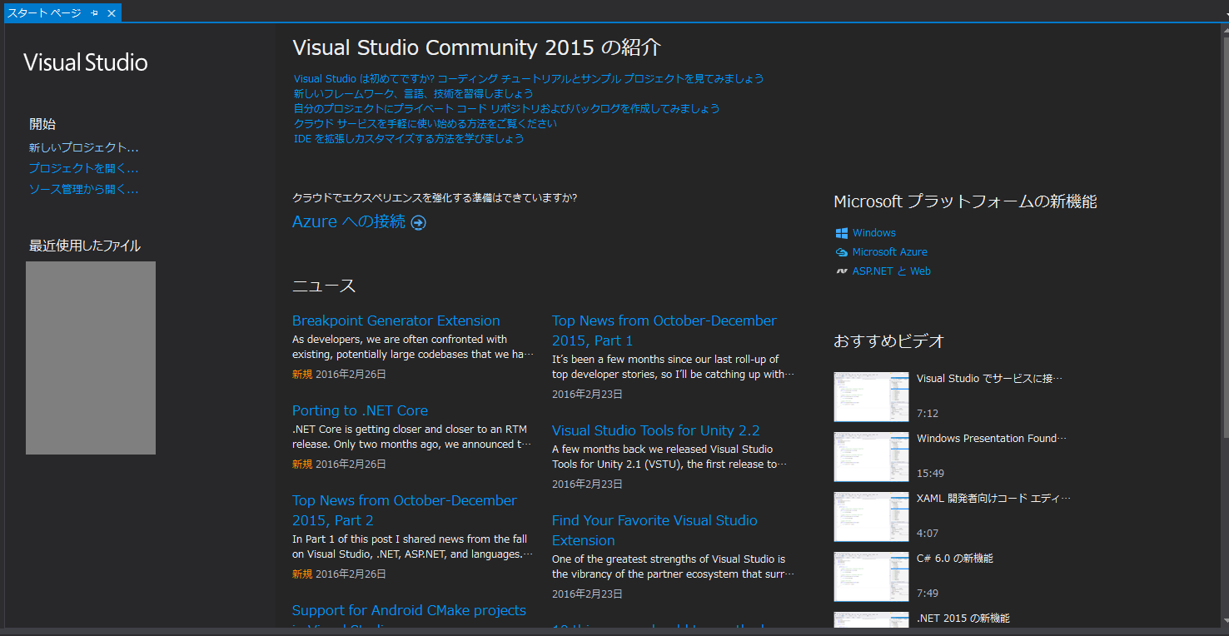Open Breakpoint Generator Extension article
The height and width of the screenshot is (636, 1229).
coord(396,320)
